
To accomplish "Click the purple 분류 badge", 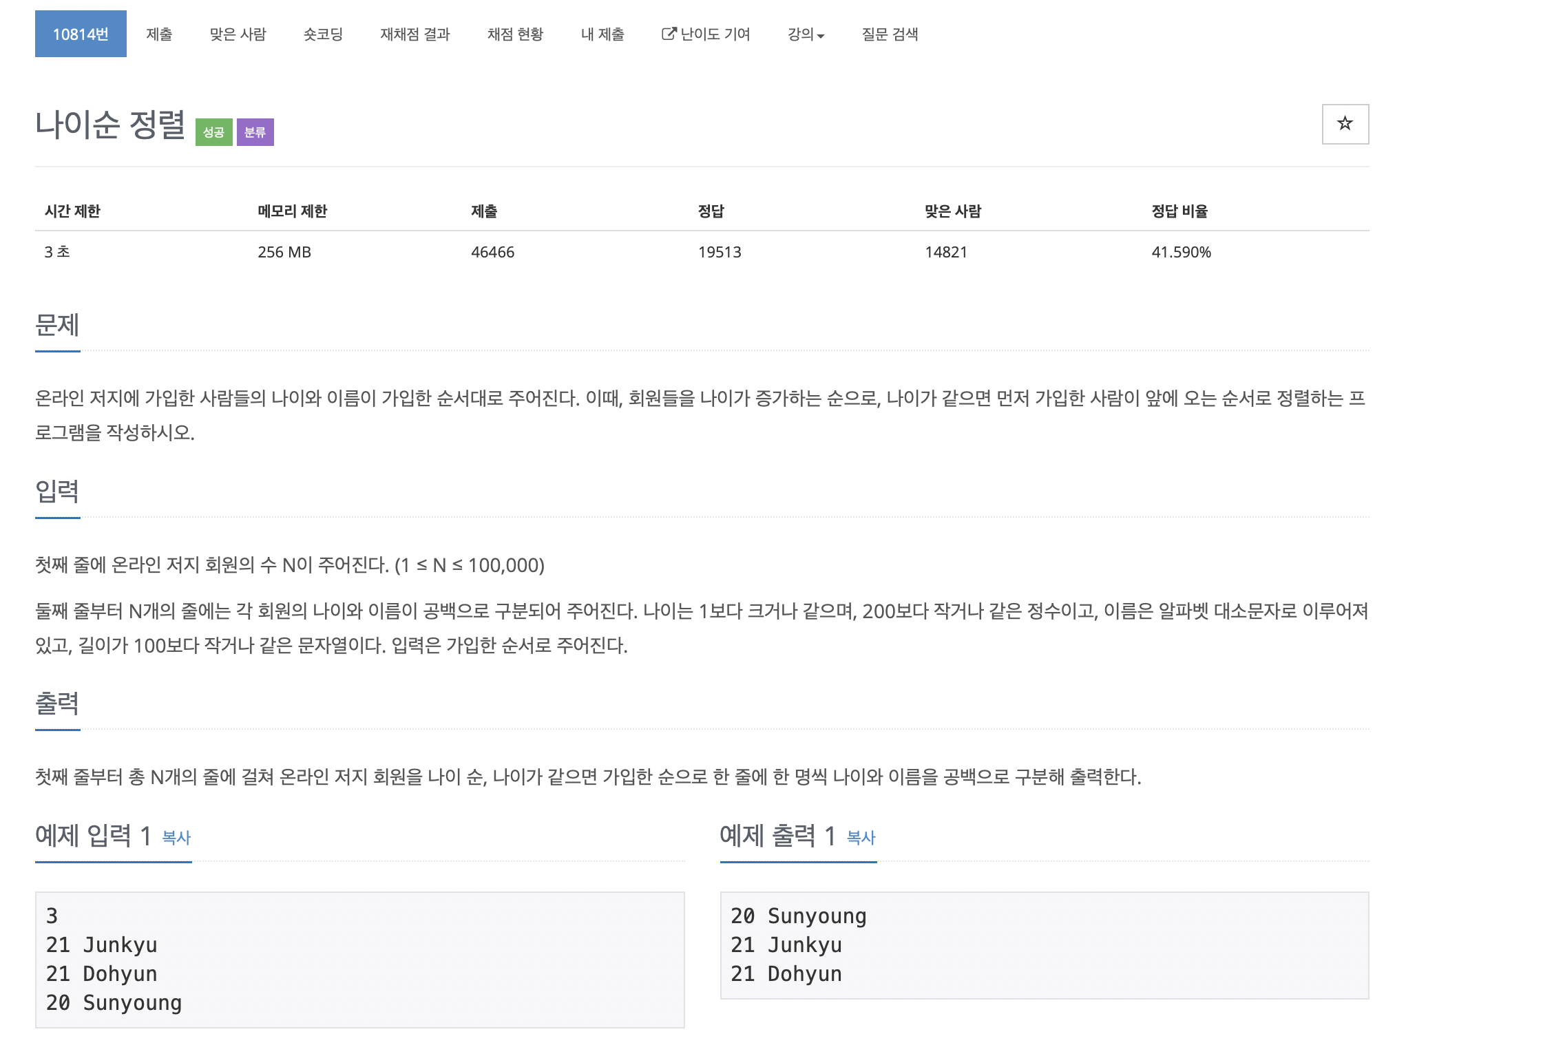I will point(255,132).
